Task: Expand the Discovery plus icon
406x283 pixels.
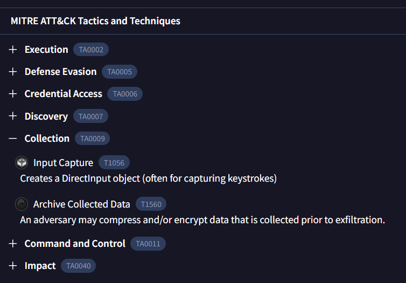Action: [13, 116]
